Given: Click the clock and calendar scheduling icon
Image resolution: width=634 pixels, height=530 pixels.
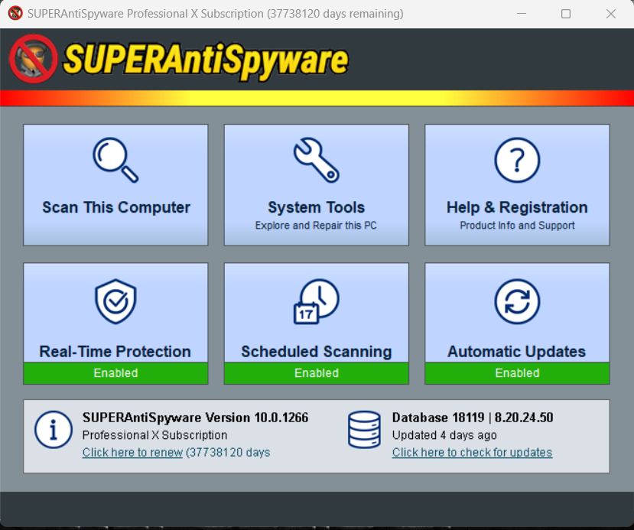Looking at the screenshot, I should [x=316, y=301].
